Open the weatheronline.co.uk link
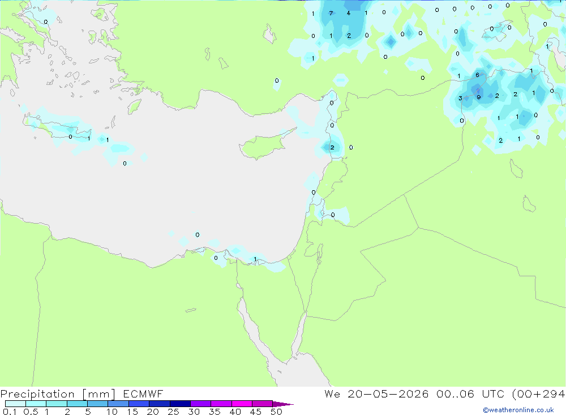 tap(518, 410)
